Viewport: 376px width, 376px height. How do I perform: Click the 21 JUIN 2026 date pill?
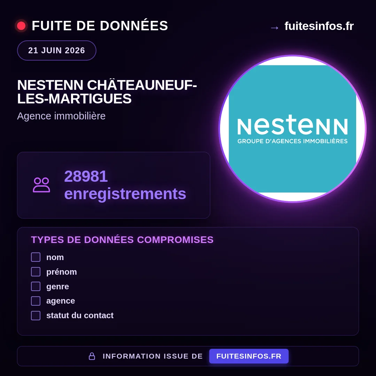point(57,50)
